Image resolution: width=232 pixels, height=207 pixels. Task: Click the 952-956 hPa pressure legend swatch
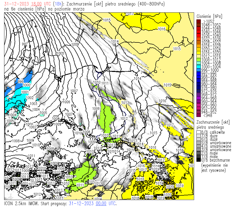coord(198,109)
